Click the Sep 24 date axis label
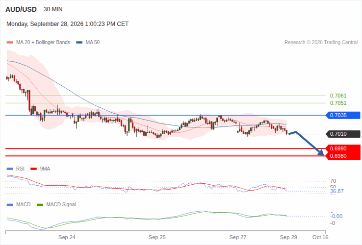The width and height of the screenshot is (362, 245). tap(67, 237)
